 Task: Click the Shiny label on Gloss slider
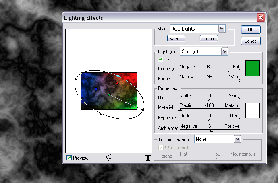[x=234, y=96]
